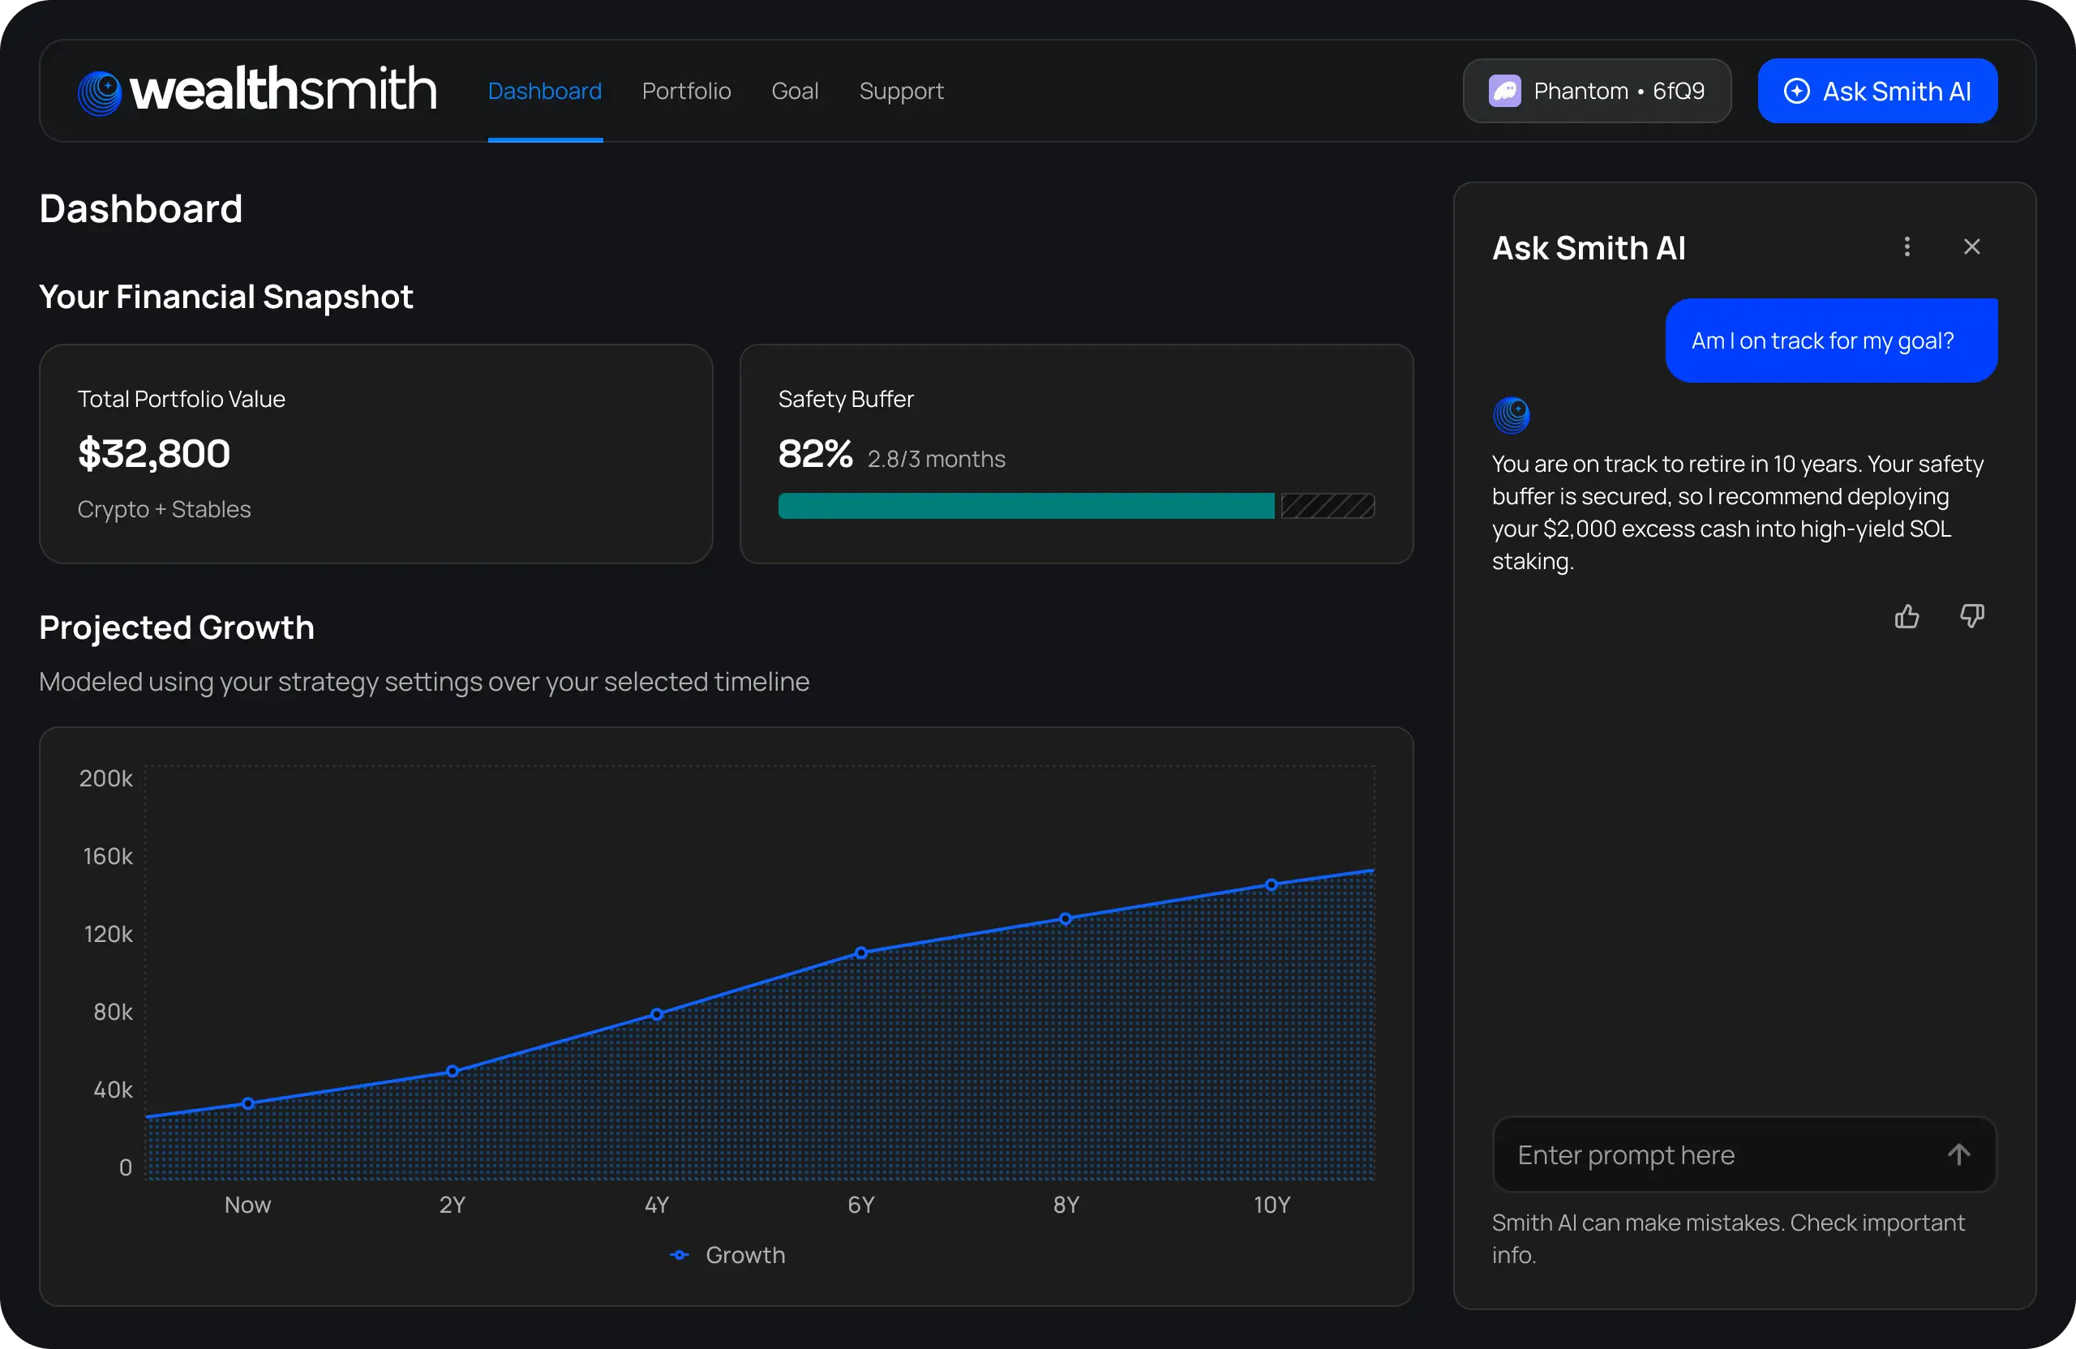Open the Phantom 6fQ9 wallet selector
2076x1349 pixels.
tap(1595, 91)
